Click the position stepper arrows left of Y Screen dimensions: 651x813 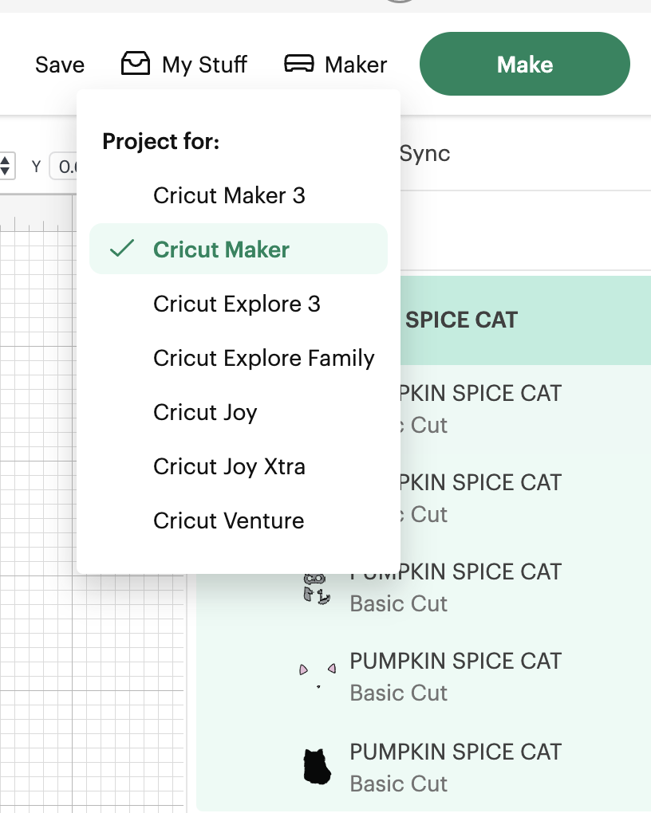6,166
